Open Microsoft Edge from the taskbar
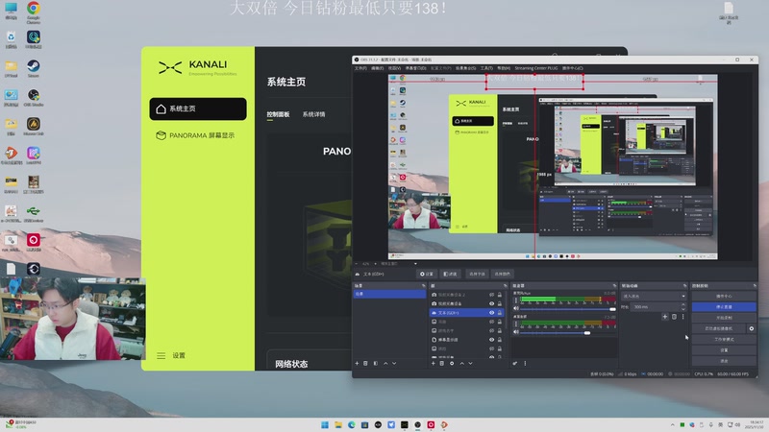The width and height of the screenshot is (769, 432). coord(352,424)
